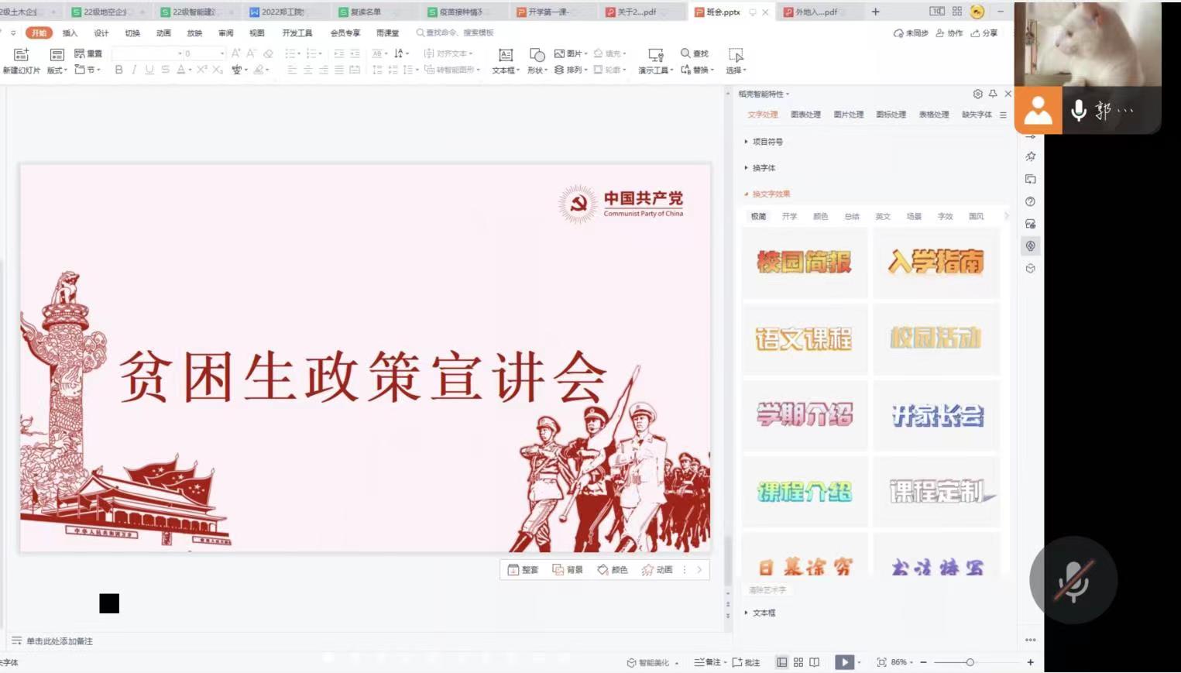Toggle reading view in status bar
The image size is (1181, 673).
click(815, 662)
